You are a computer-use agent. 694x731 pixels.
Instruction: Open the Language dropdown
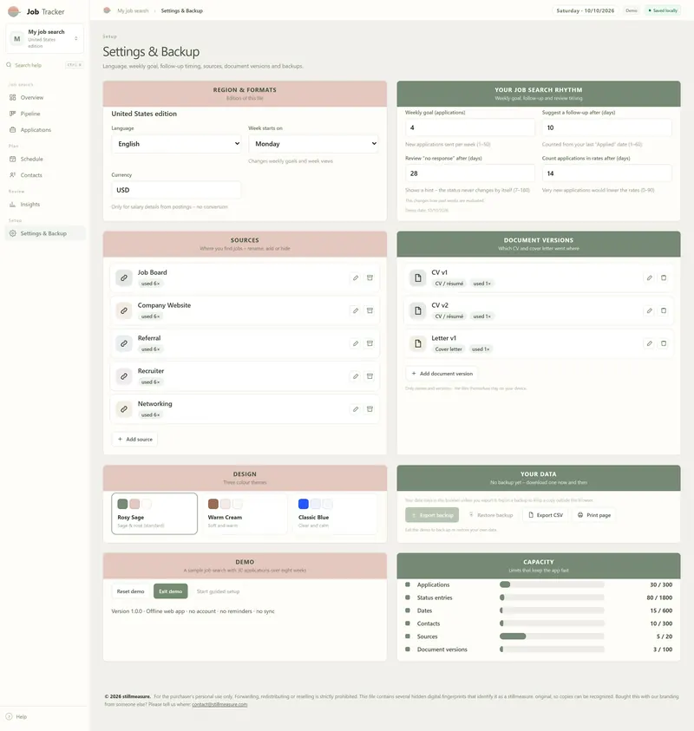(177, 144)
